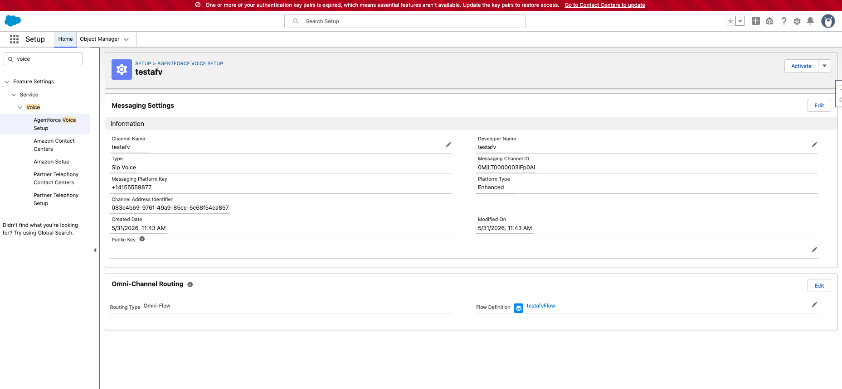Collapse the sidebar with the arrow handle

[95, 250]
